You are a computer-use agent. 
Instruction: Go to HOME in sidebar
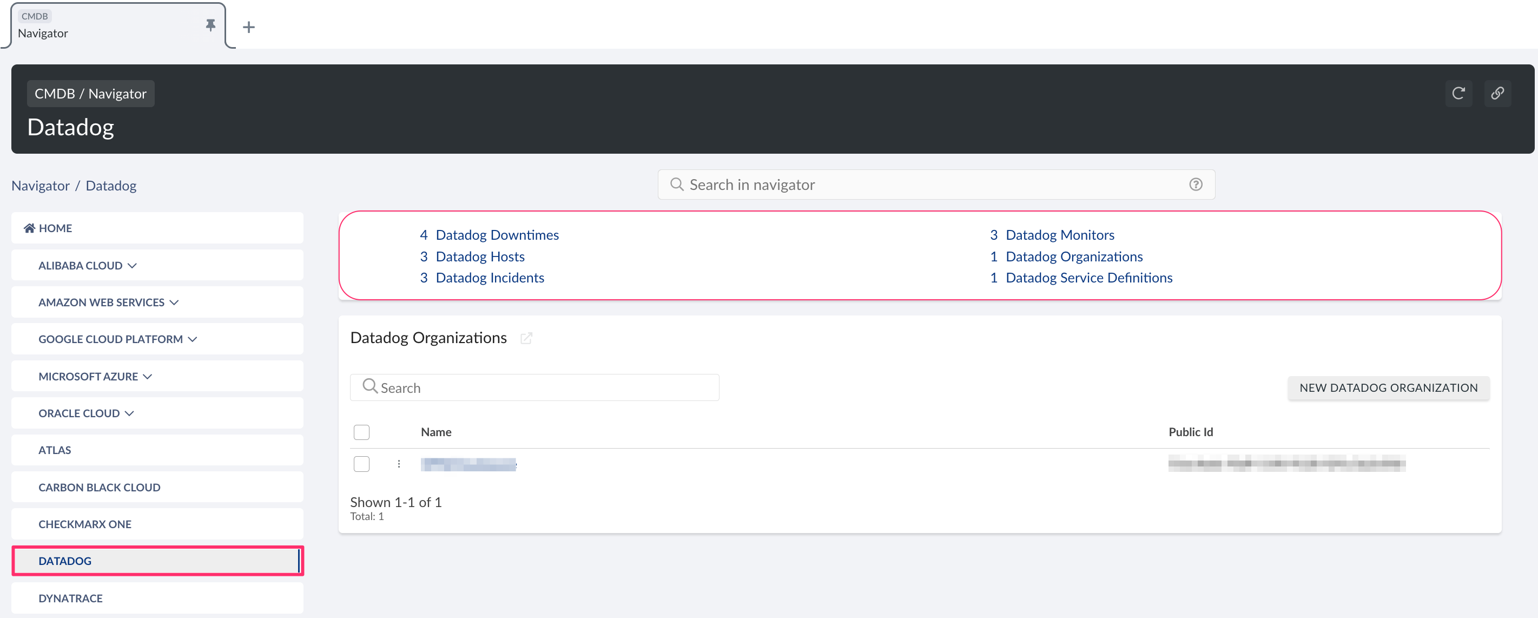[x=157, y=228]
